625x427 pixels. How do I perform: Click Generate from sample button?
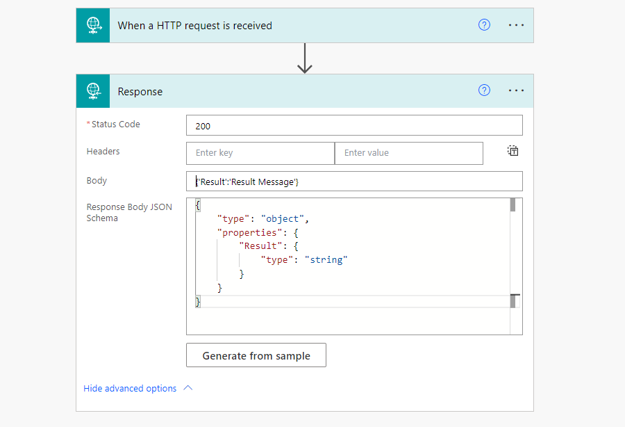pos(256,355)
